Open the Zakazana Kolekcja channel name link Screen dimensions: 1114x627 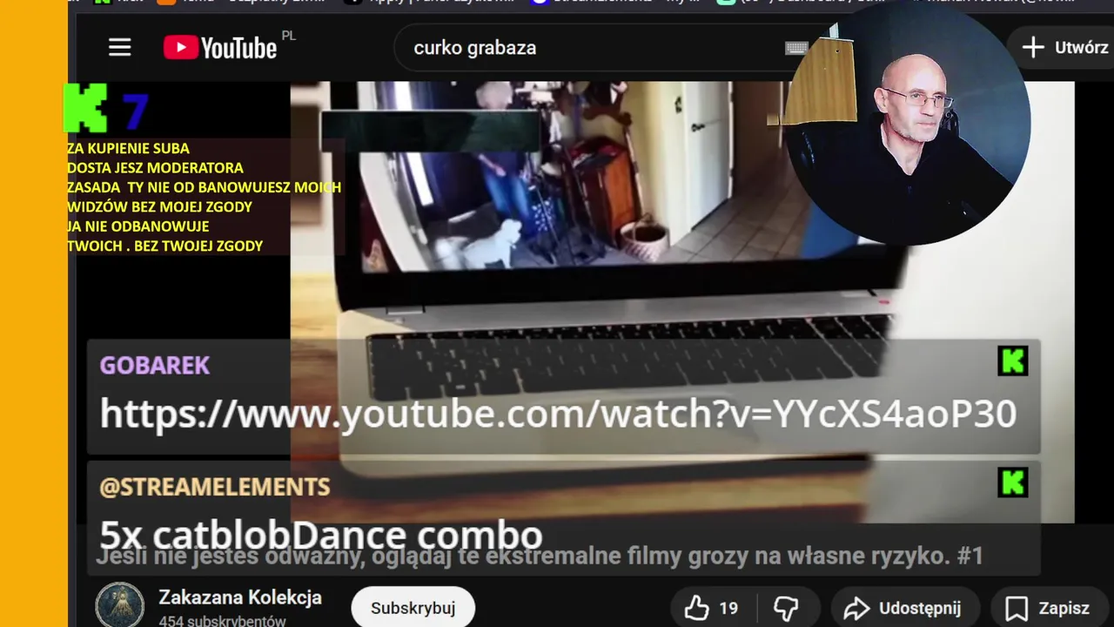[240, 597]
